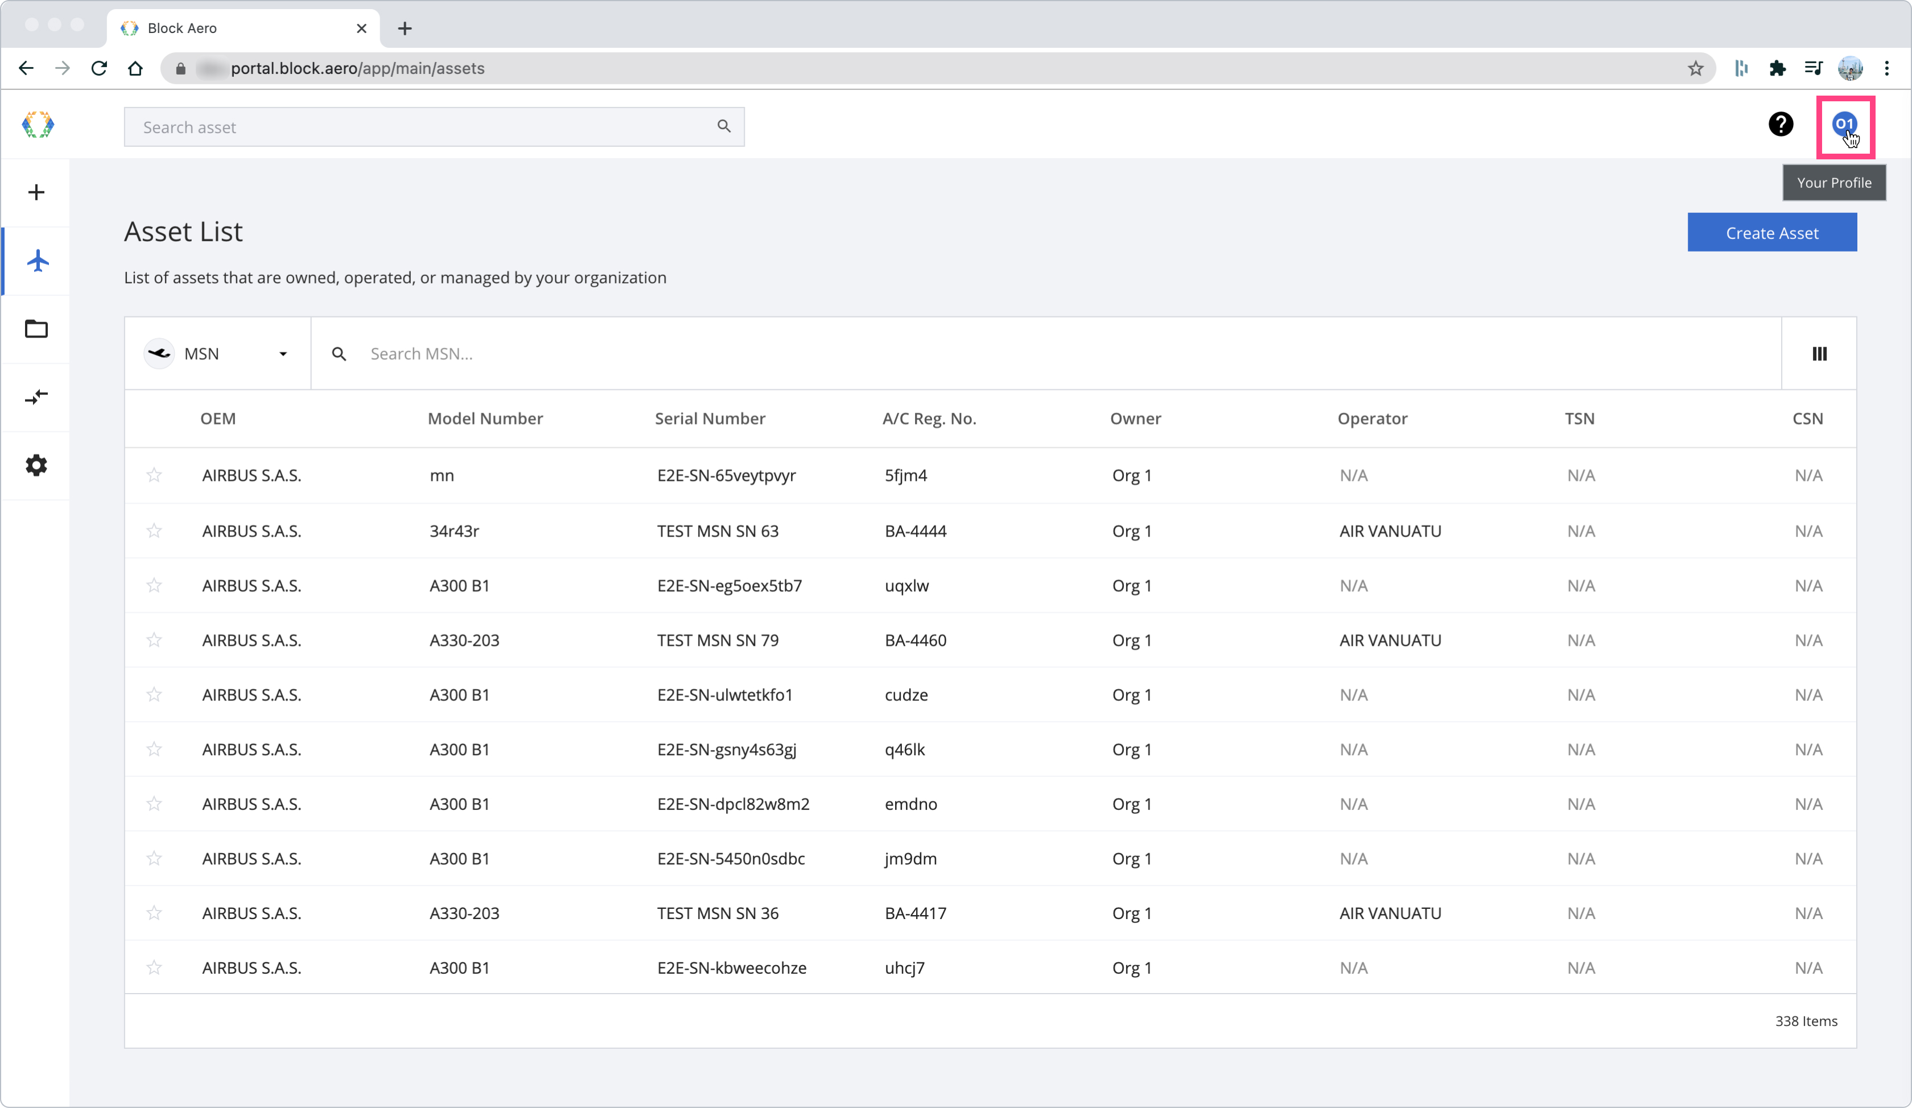Open the browser extensions puzzle icon
Viewport: 1912px width, 1108px height.
coord(1777,68)
